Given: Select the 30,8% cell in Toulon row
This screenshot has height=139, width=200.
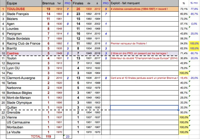Looking at the screenshot, I should pos(184,58).
